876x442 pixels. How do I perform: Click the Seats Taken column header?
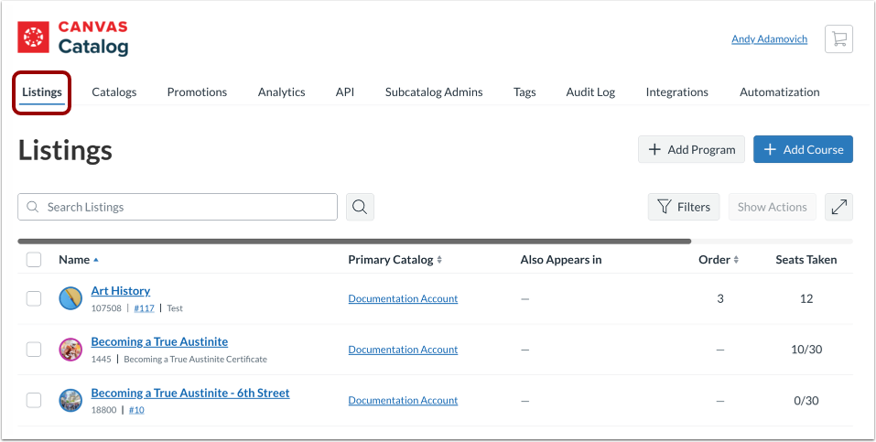806,259
